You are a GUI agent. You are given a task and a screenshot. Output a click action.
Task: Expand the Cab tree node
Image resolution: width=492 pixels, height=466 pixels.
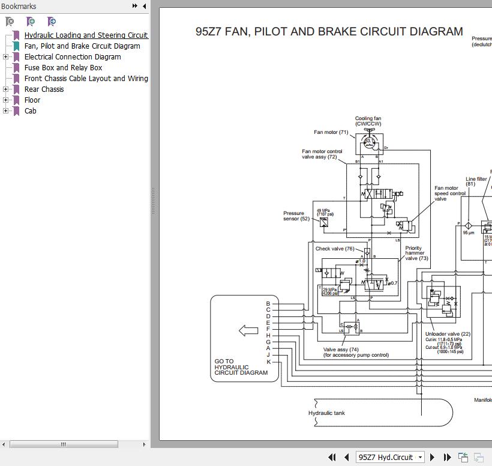click(x=5, y=111)
